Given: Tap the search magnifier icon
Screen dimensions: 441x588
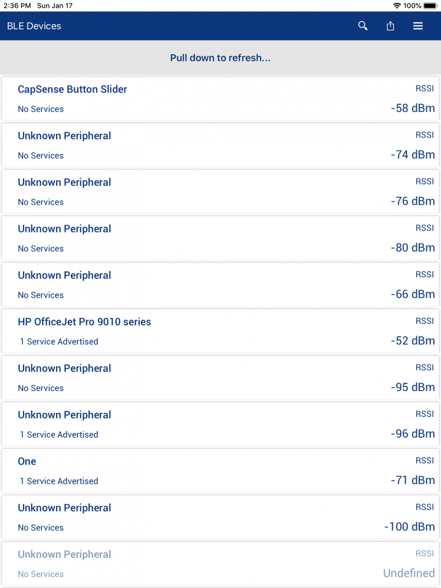Looking at the screenshot, I should click(x=363, y=26).
